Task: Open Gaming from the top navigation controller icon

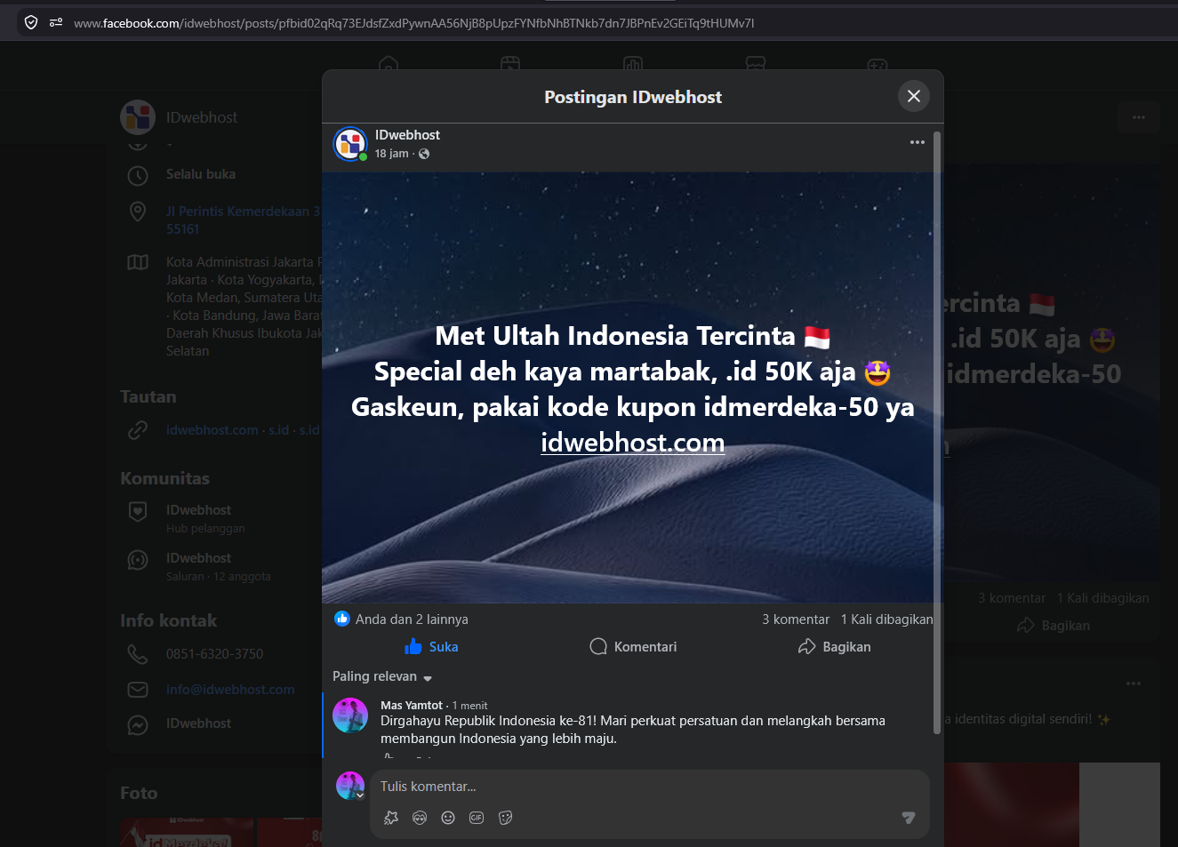Action: pyautogui.click(x=877, y=64)
